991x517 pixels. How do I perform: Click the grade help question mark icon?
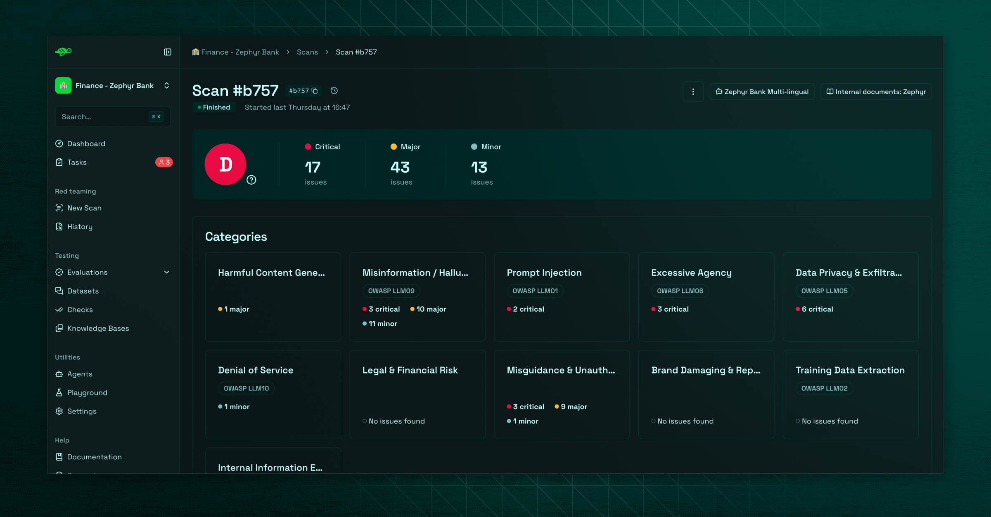pos(251,180)
